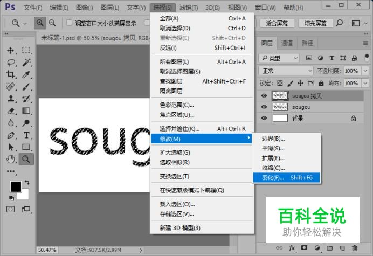Toggle text layer filter T icon

331,58
